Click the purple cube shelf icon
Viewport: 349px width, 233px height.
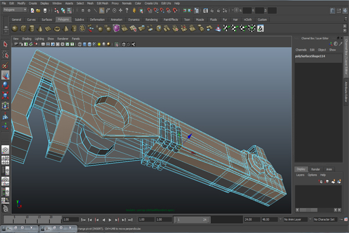click(116, 29)
